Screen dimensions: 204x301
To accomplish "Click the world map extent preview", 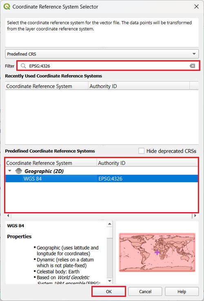I will [x=157, y=252].
